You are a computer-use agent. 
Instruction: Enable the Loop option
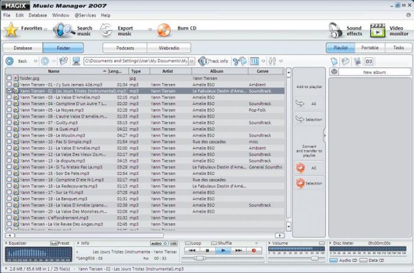click(188, 243)
